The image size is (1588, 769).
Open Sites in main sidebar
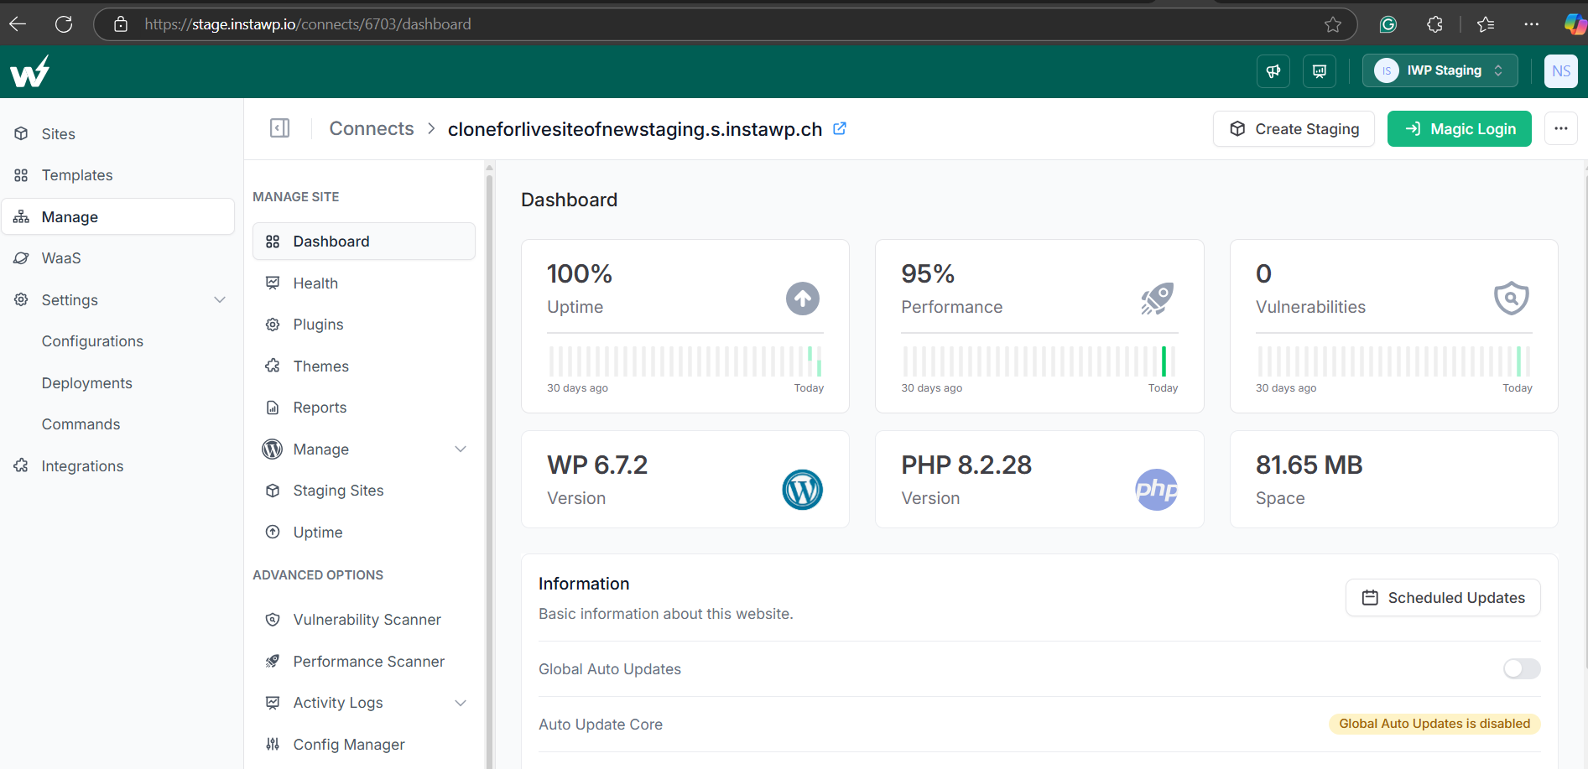[118, 134]
